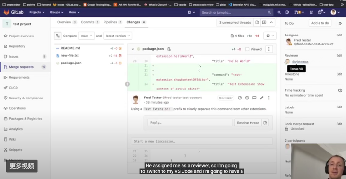Open the main branch compare dropdown

(x=86, y=36)
